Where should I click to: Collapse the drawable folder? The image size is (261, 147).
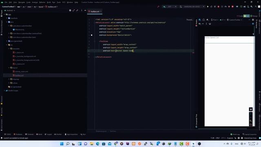click(9, 49)
